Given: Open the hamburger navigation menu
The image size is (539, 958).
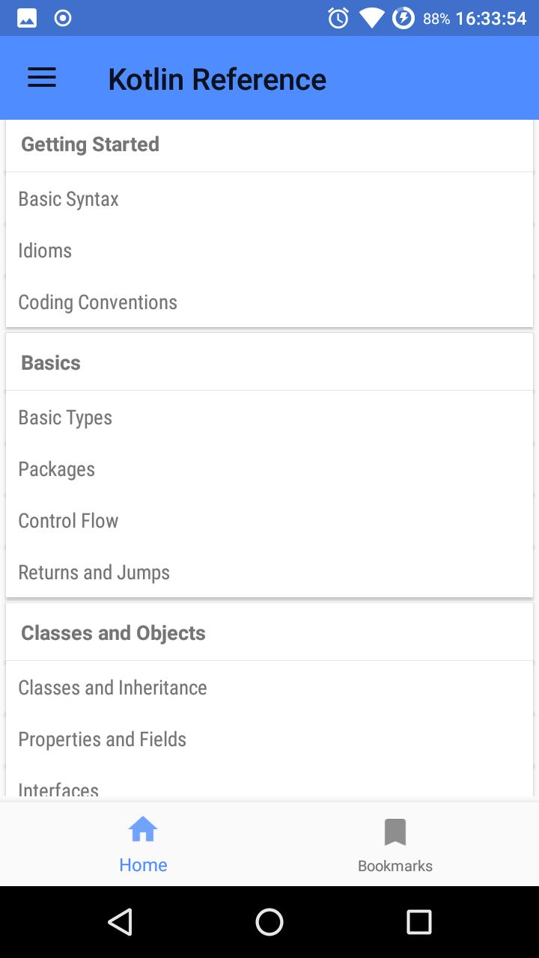Looking at the screenshot, I should (42, 79).
